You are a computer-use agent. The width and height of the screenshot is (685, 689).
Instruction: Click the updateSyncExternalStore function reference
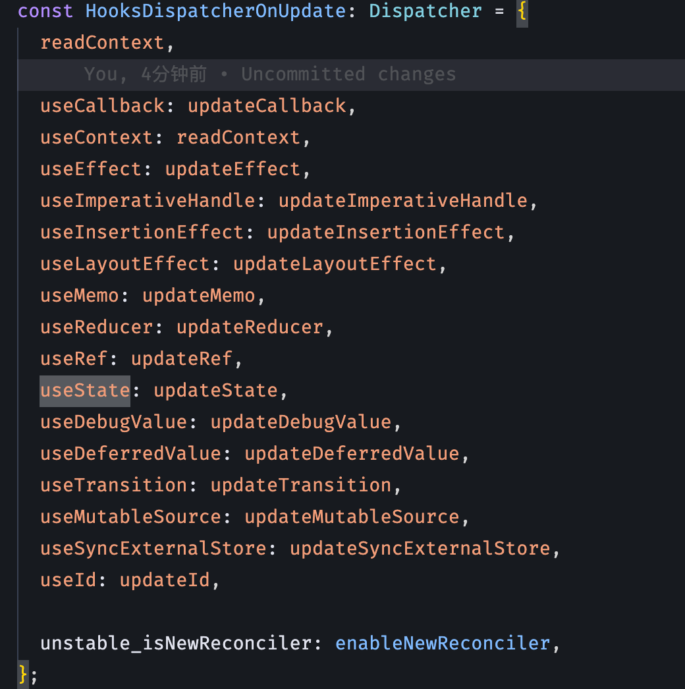coord(420,549)
